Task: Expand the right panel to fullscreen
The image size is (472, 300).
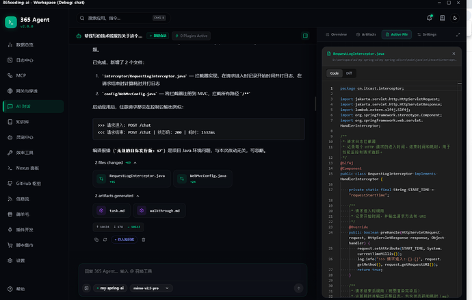Action: coord(458,35)
